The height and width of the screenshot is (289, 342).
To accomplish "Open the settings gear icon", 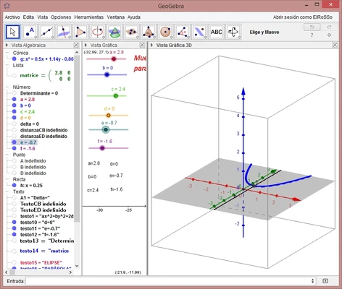I will [x=329, y=35].
